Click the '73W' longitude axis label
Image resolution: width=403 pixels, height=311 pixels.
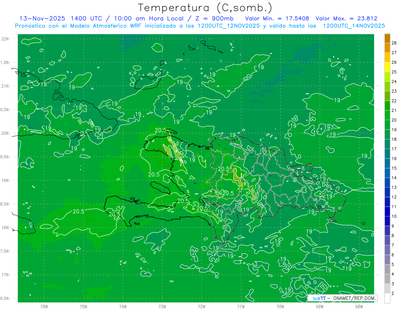coord(162,306)
